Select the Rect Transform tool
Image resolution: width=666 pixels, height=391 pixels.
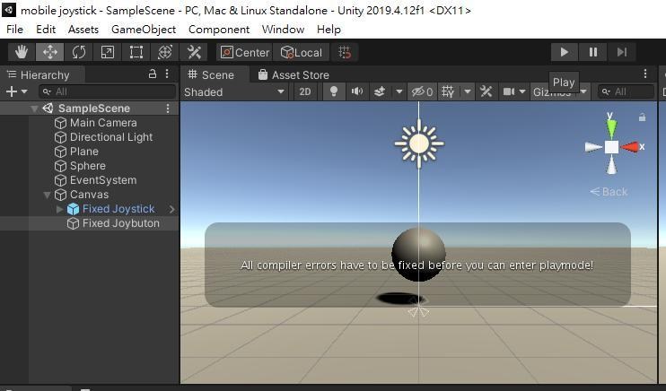pyautogui.click(x=136, y=52)
